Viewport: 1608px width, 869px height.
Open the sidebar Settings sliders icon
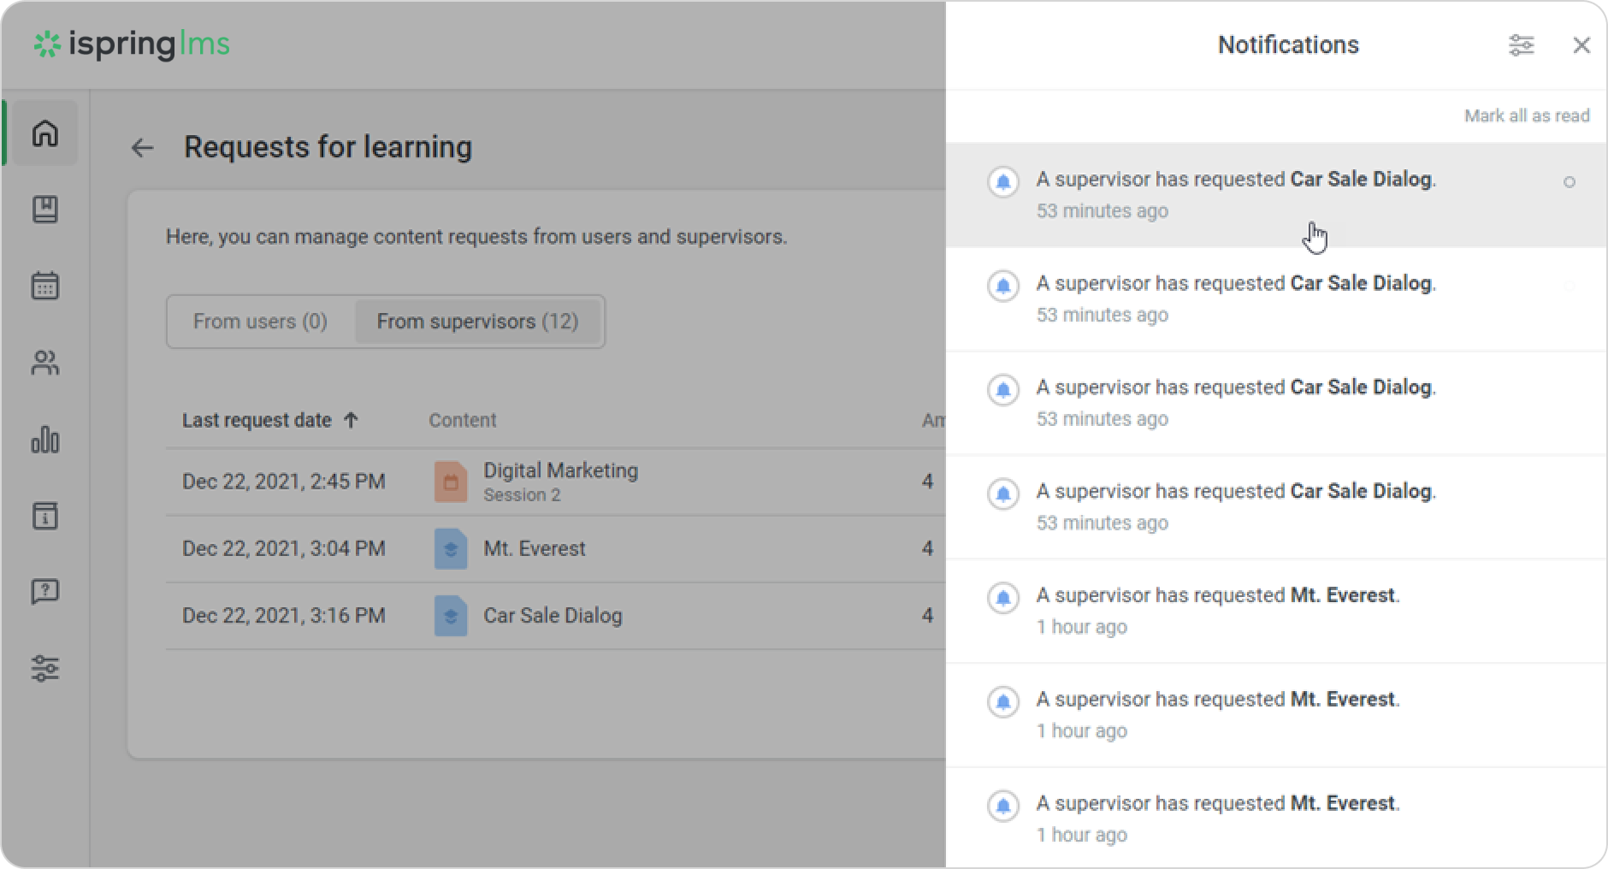pyautogui.click(x=45, y=668)
